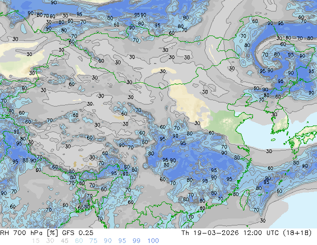Click the 'GFS 0.25' model label

pos(77,233)
